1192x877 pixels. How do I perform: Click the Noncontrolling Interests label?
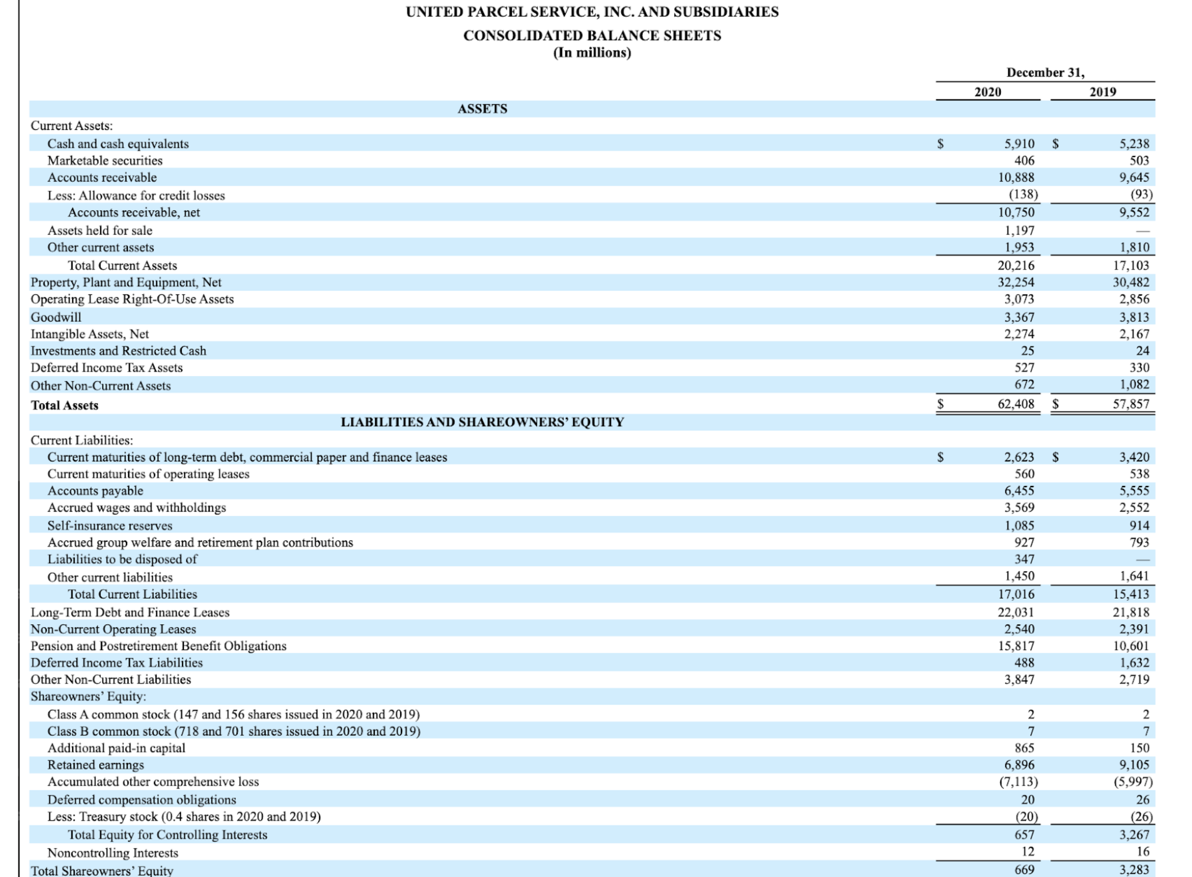pyautogui.click(x=113, y=852)
